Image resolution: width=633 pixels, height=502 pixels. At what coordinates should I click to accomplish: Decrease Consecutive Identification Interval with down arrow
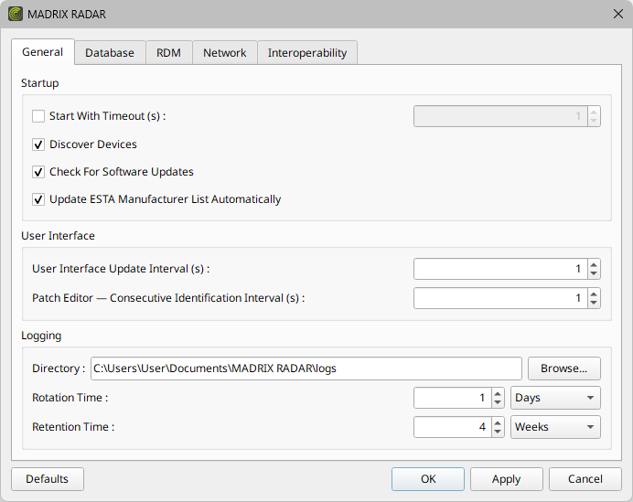(594, 303)
